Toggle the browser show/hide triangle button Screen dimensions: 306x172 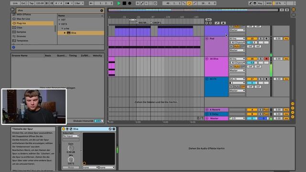point(12,10)
